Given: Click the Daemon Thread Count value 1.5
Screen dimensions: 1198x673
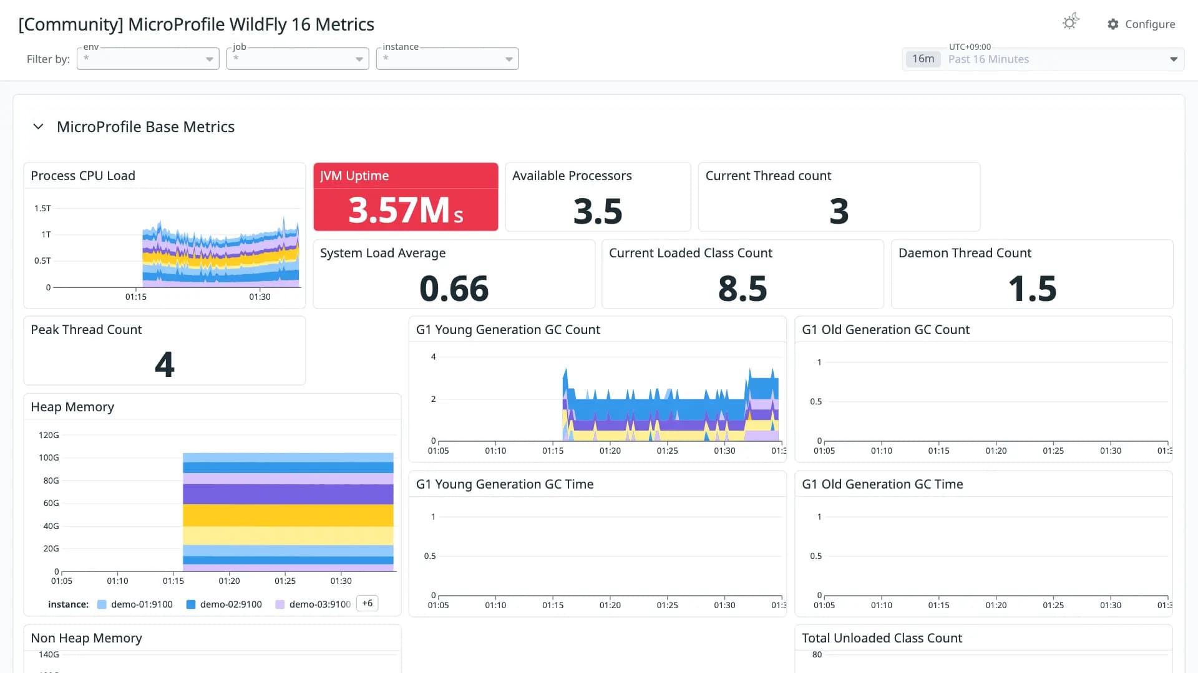Looking at the screenshot, I should 1032,289.
